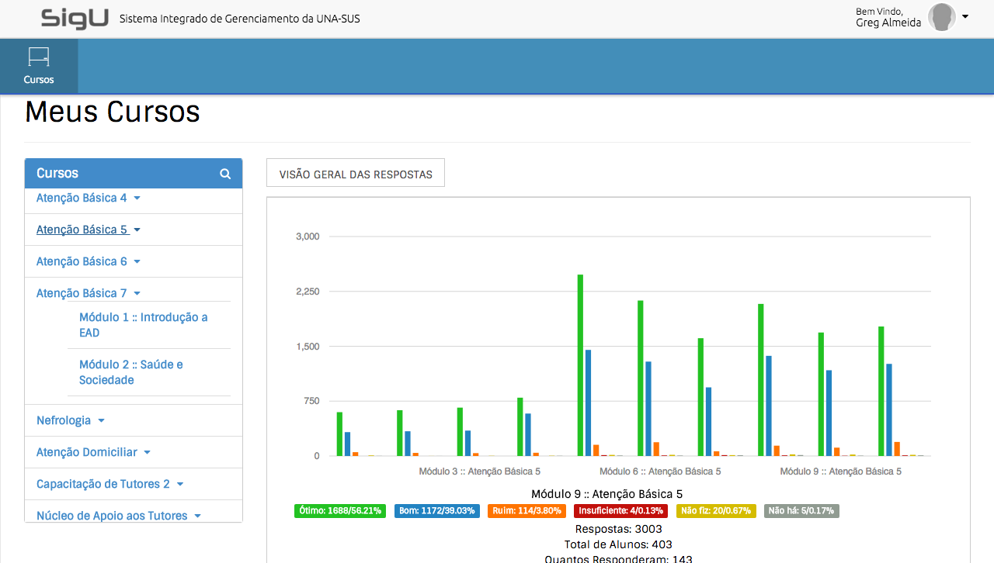994x563 pixels.
Task: Click the green Ótimo legend badge
Action: click(x=340, y=511)
